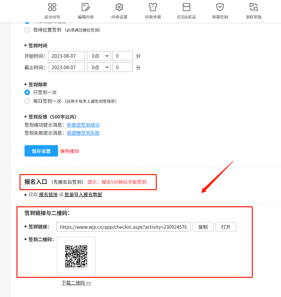This screenshot has height=297, width=281.
Task: Click the 下载二维码 >> link
Action: tap(76, 283)
